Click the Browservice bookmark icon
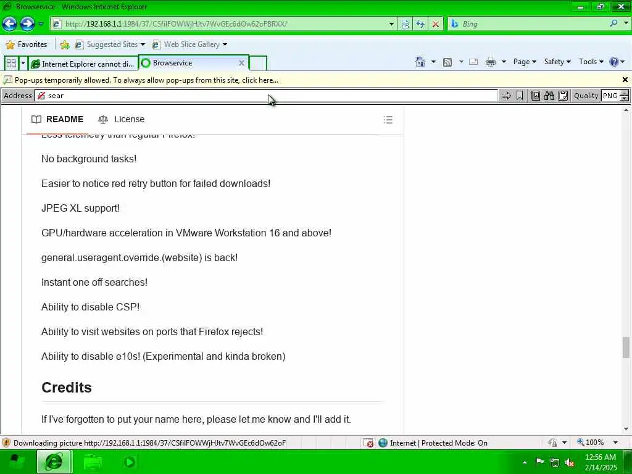Viewport: 632px width, 474px height. pos(520,96)
